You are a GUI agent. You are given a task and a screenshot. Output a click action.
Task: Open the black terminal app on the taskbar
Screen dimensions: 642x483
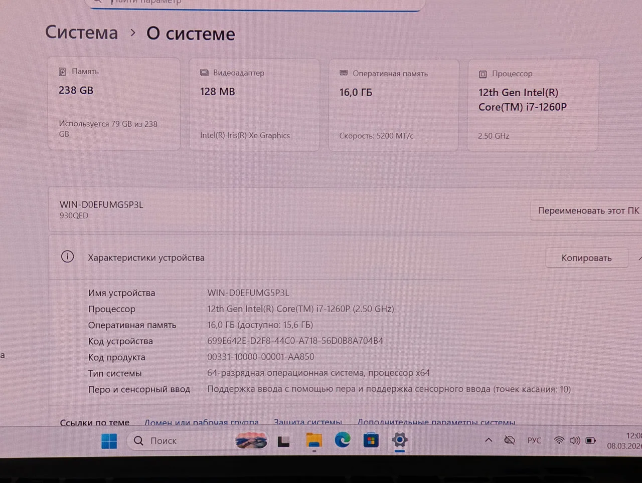coord(284,441)
